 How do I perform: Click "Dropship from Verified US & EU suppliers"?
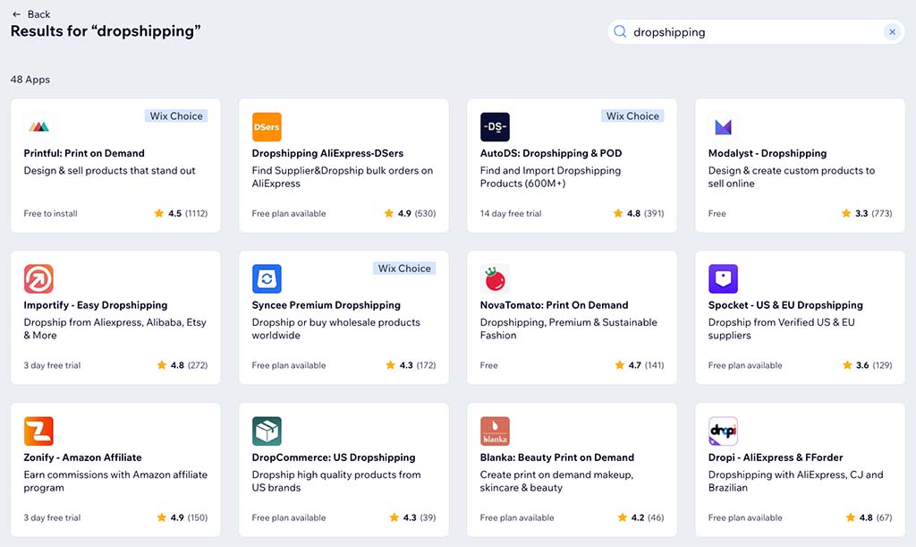click(781, 329)
